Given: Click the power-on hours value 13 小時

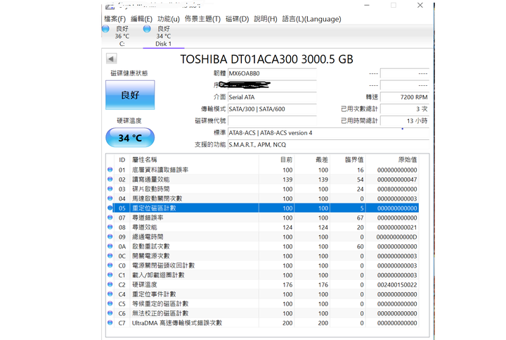Looking at the screenshot, I should [405, 121].
